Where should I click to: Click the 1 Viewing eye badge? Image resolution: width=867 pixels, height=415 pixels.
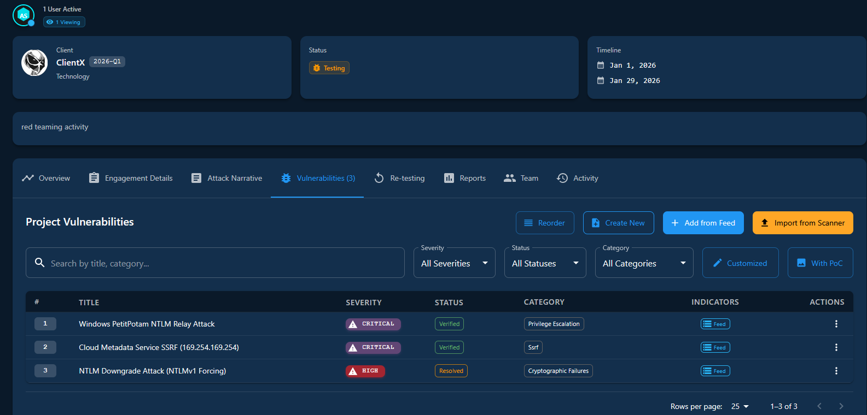64,22
